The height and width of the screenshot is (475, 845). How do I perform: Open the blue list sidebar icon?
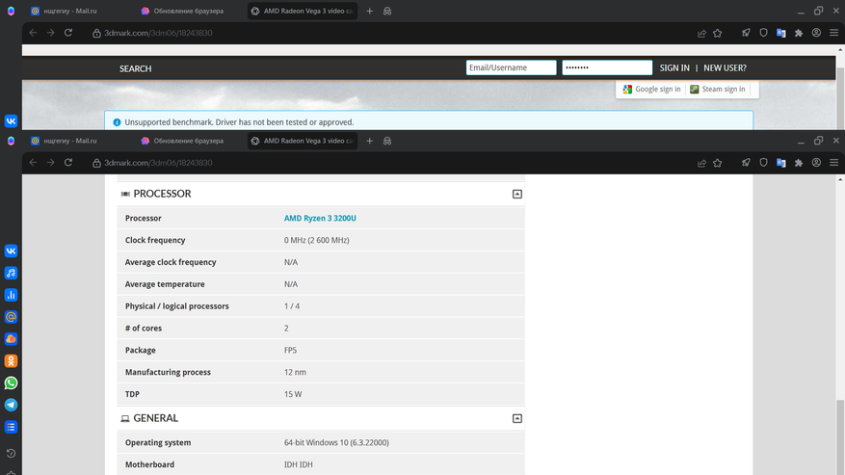11,427
